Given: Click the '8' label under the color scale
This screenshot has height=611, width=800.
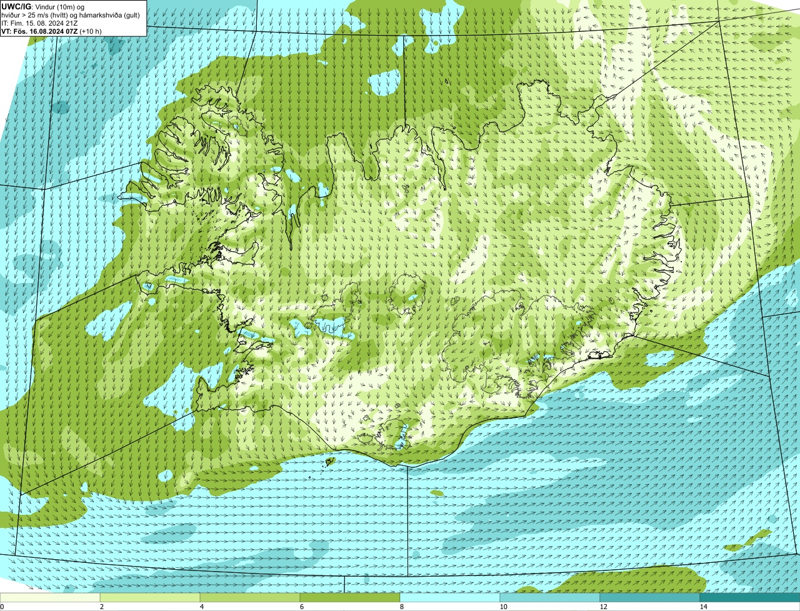Looking at the screenshot, I should click(x=401, y=607).
